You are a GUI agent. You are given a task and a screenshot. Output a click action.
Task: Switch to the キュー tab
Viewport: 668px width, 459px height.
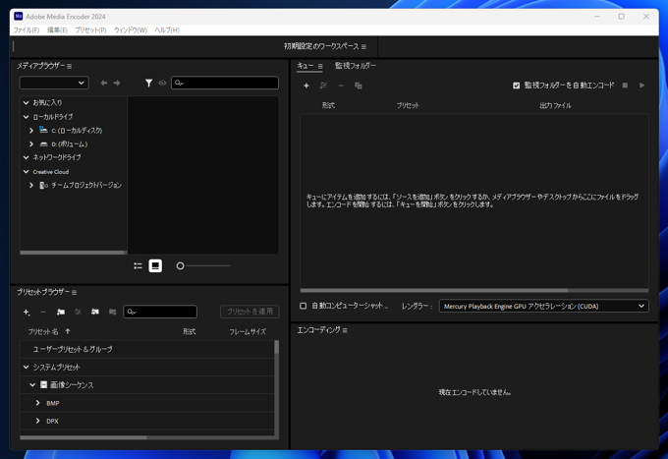306,66
